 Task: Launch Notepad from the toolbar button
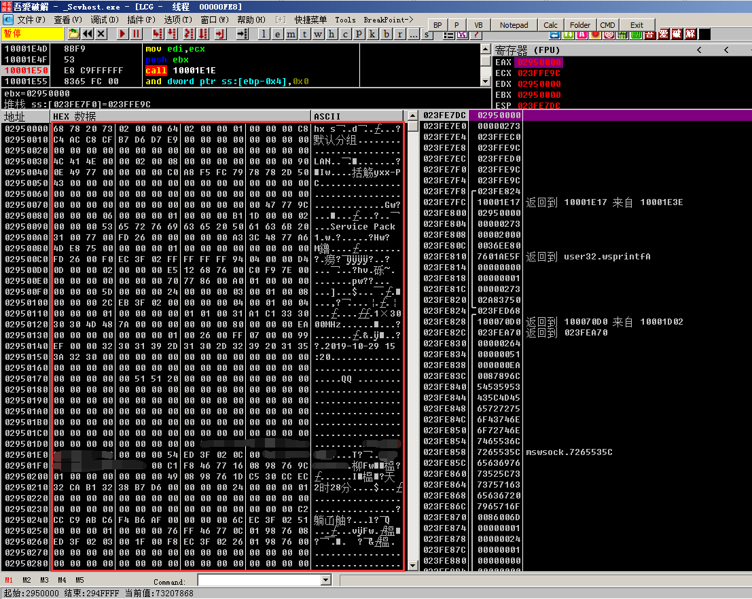click(514, 25)
